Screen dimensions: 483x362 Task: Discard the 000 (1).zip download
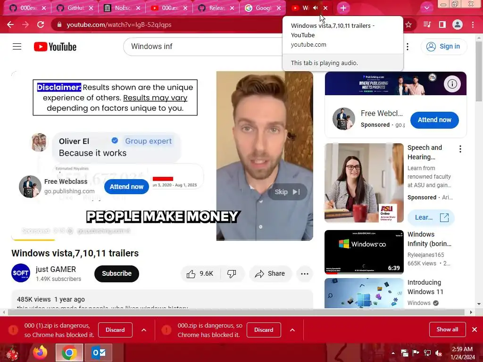(x=115, y=329)
